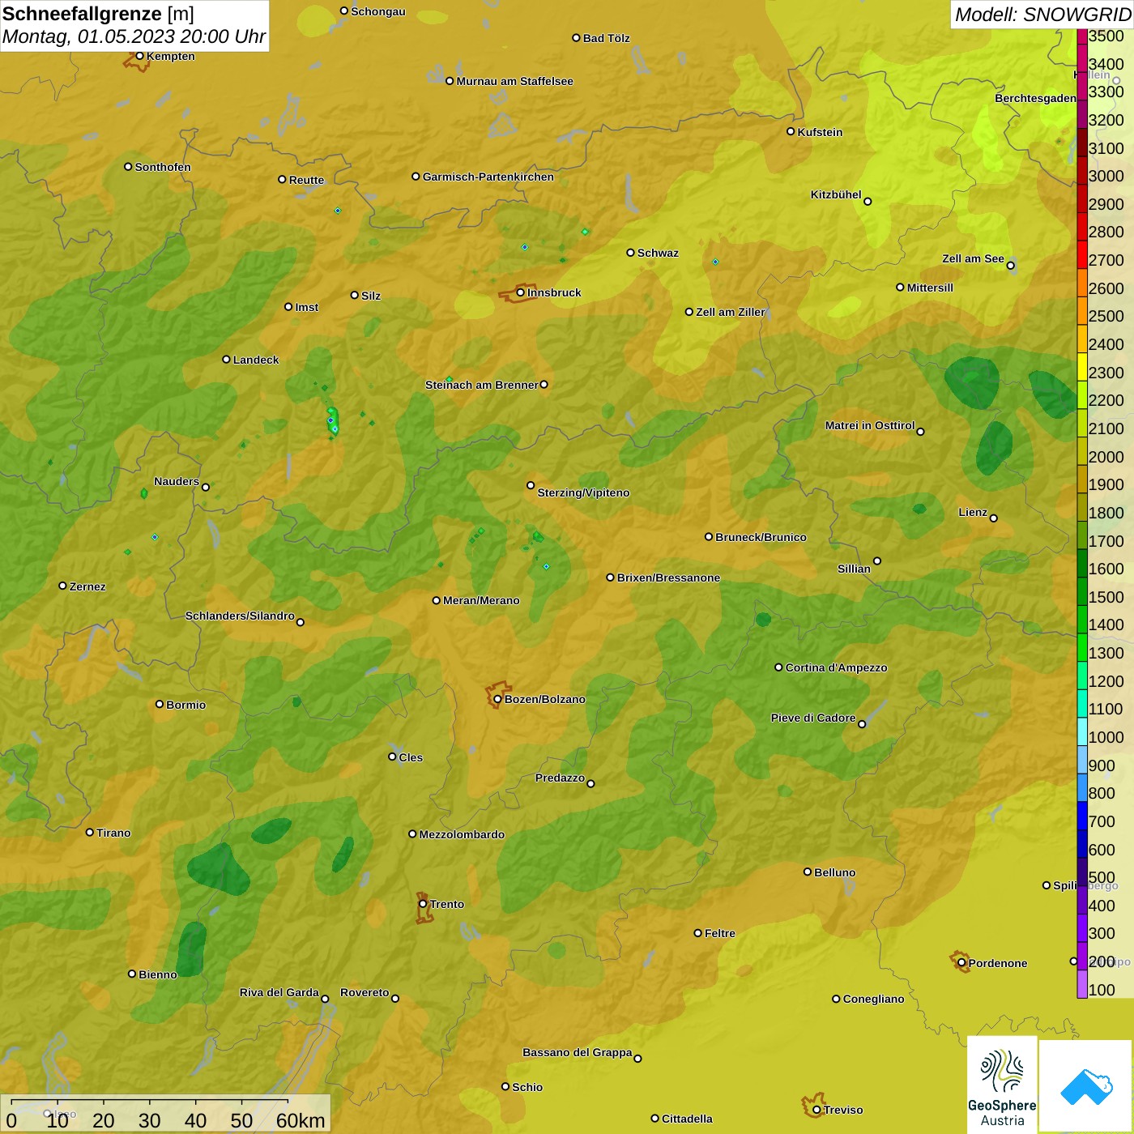Image resolution: width=1134 pixels, height=1134 pixels.
Task: Click the Sterzing/Vipiteno label
Action: click(x=583, y=492)
